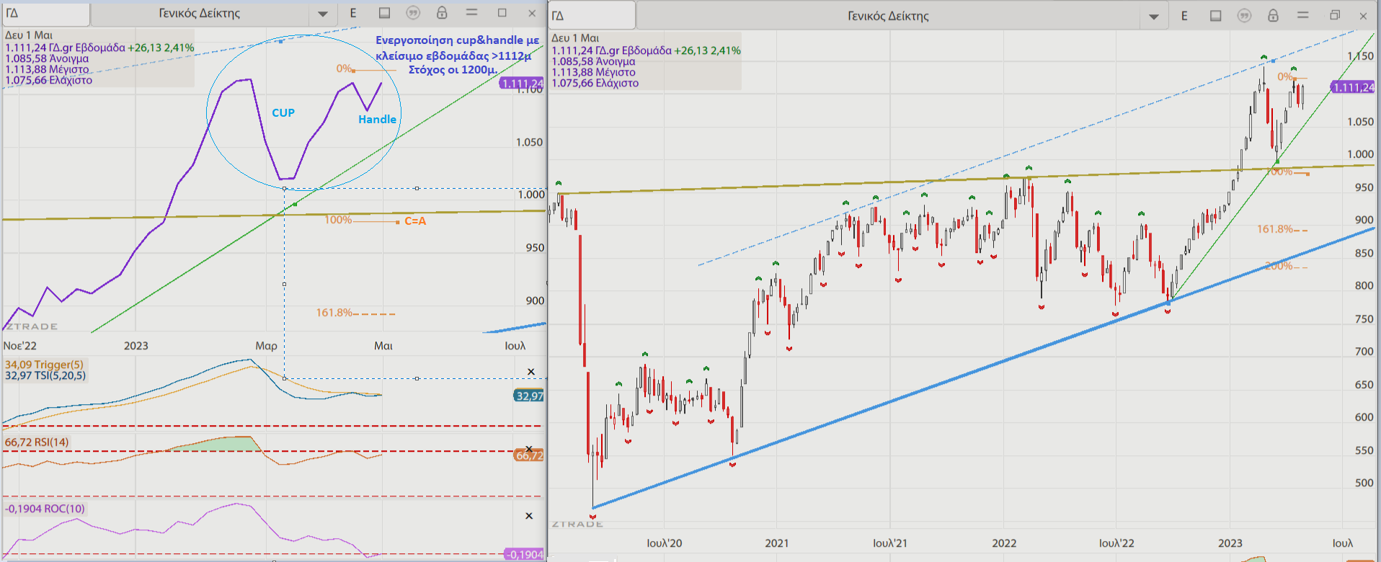Expand the Γενικός Δείκτης dropdown in left chart
The height and width of the screenshot is (562, 1381).
(x=322, y=14)
